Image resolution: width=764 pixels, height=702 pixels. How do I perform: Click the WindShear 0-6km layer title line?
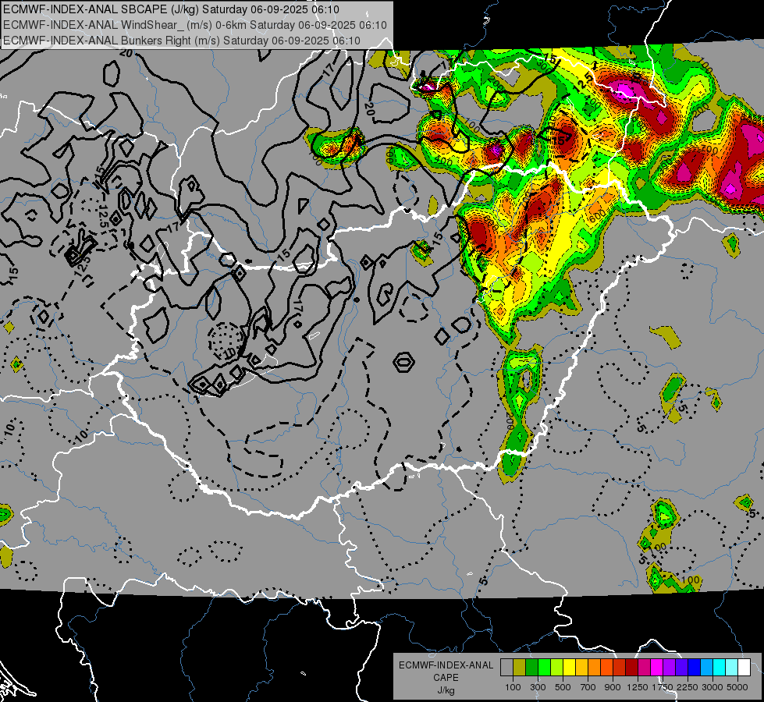coord(195,25)
